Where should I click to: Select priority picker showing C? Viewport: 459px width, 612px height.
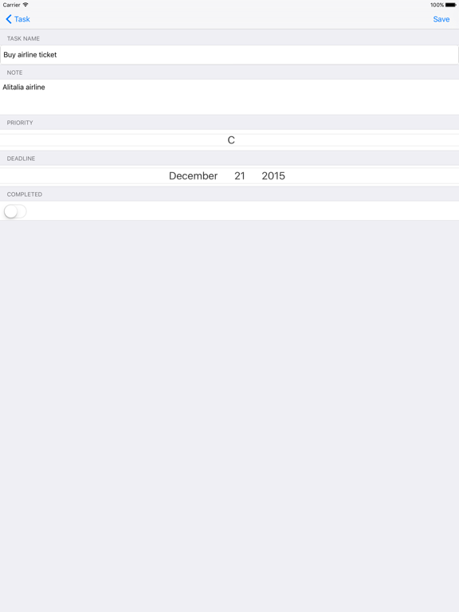point(231,140)
